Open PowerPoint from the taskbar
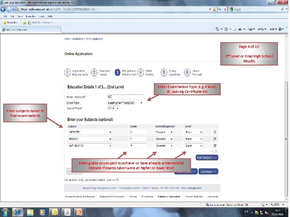This screenshot has height=217, width=290. click(x=79, y=212)
